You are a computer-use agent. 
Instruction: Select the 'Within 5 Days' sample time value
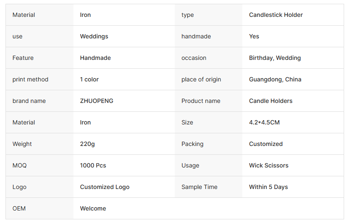268,187
